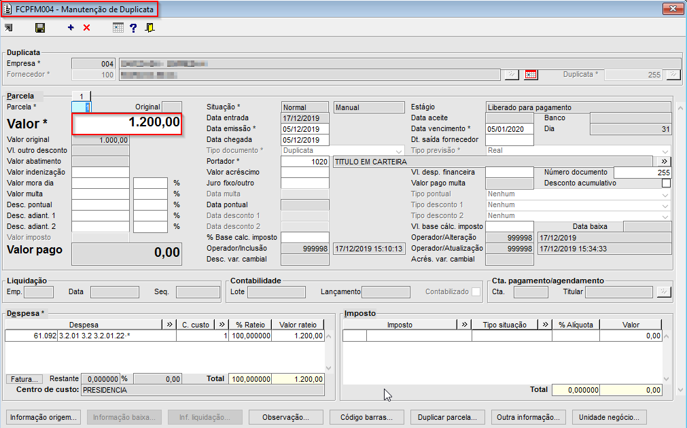
Task: Click the % Base calc. imposto field
Action: click(x=305, y=237)
